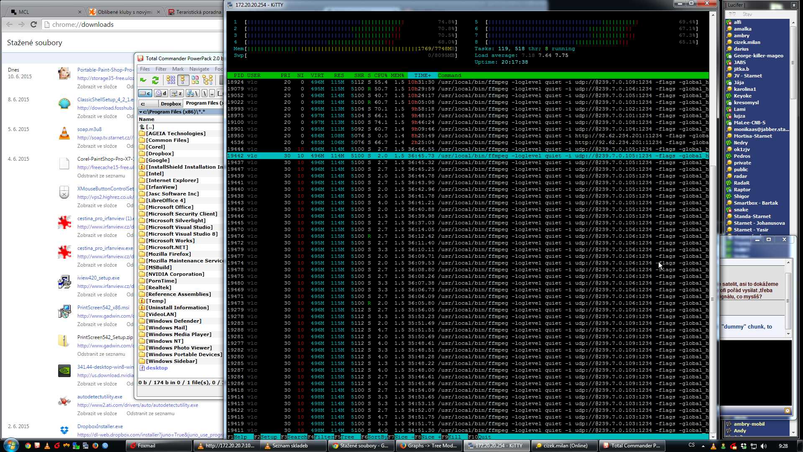Toggle root directory backslash button
Screen dimensions: 803x452
point(205,93)
